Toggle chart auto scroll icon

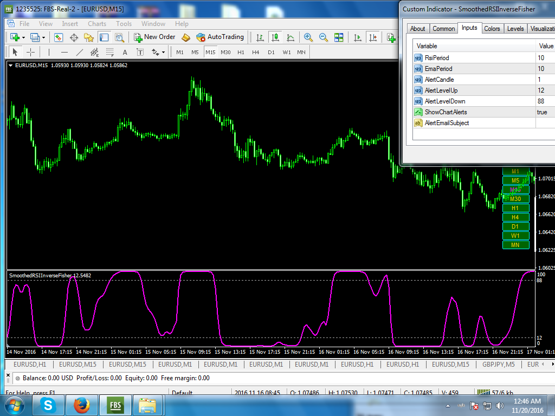(x=358, y=37)
